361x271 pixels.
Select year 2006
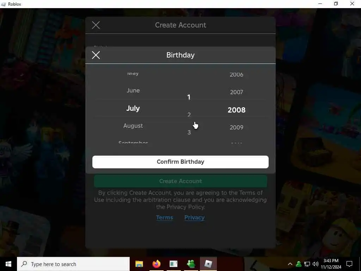(237, 74)
